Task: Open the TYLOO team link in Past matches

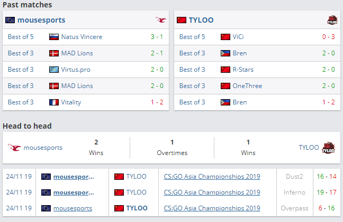Action: 201,20
